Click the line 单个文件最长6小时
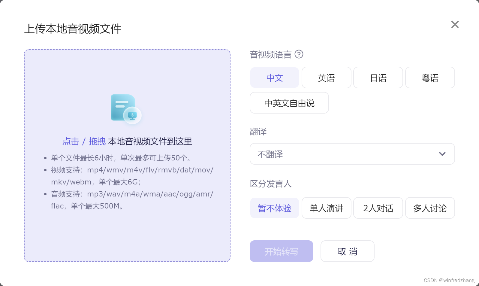Image resolution: width=479 pixels, height=286 pixels. point(121,158)
